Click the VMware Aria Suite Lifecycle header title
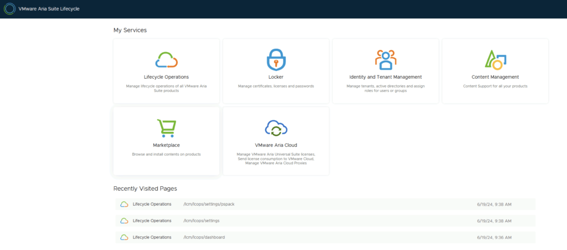567x250 pixels. pos(49,9)
